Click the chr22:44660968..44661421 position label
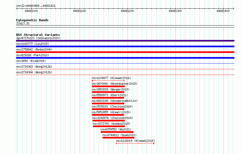Image resolution: width=242 pixels, height=154 pixels. pos(36,6)
